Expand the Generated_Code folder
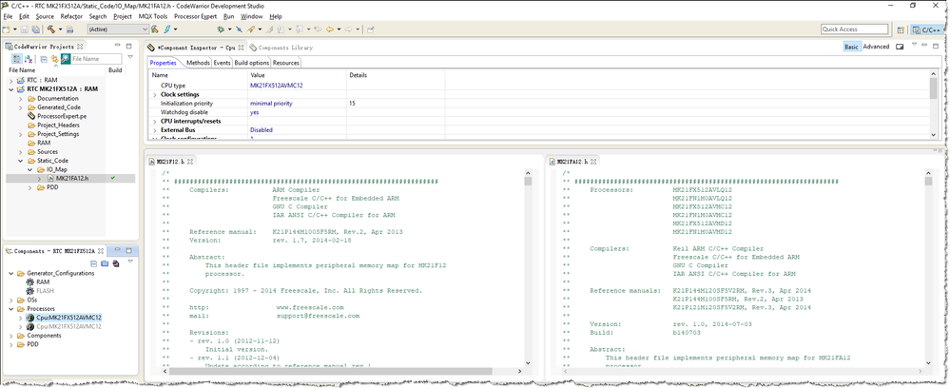 tap(21, 107)
